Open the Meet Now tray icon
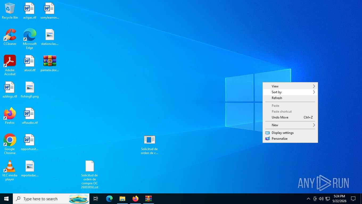Screen dimensions: 362x204 [315, 199]
